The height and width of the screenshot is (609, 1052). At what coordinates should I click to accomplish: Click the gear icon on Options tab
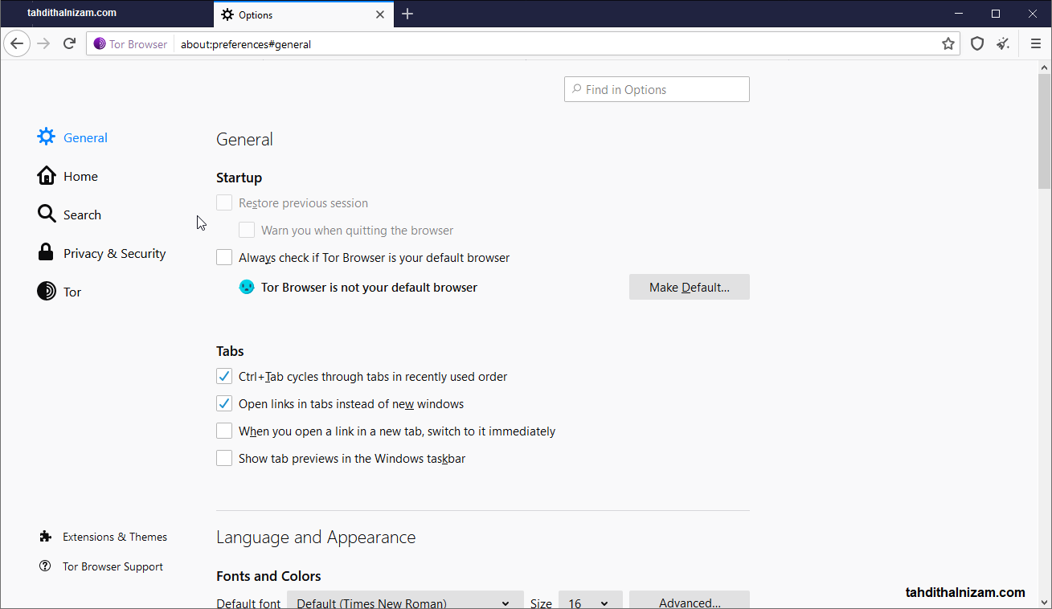227,14
